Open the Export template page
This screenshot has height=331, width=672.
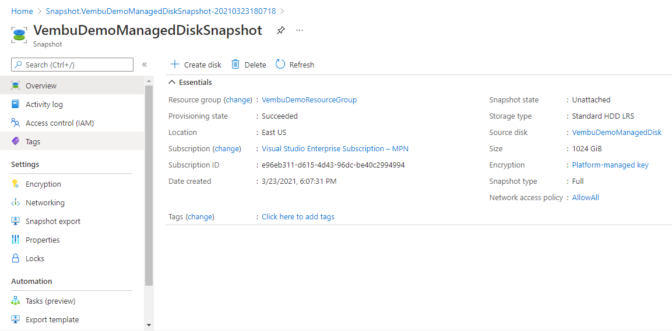coord(72,319)
